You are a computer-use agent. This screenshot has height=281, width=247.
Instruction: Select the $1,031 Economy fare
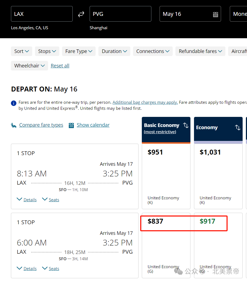pos(218,176)
